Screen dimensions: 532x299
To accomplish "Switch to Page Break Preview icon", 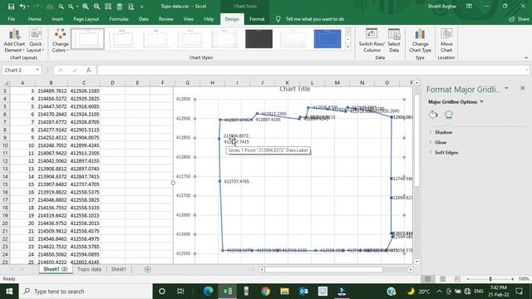I will (457, 279).
